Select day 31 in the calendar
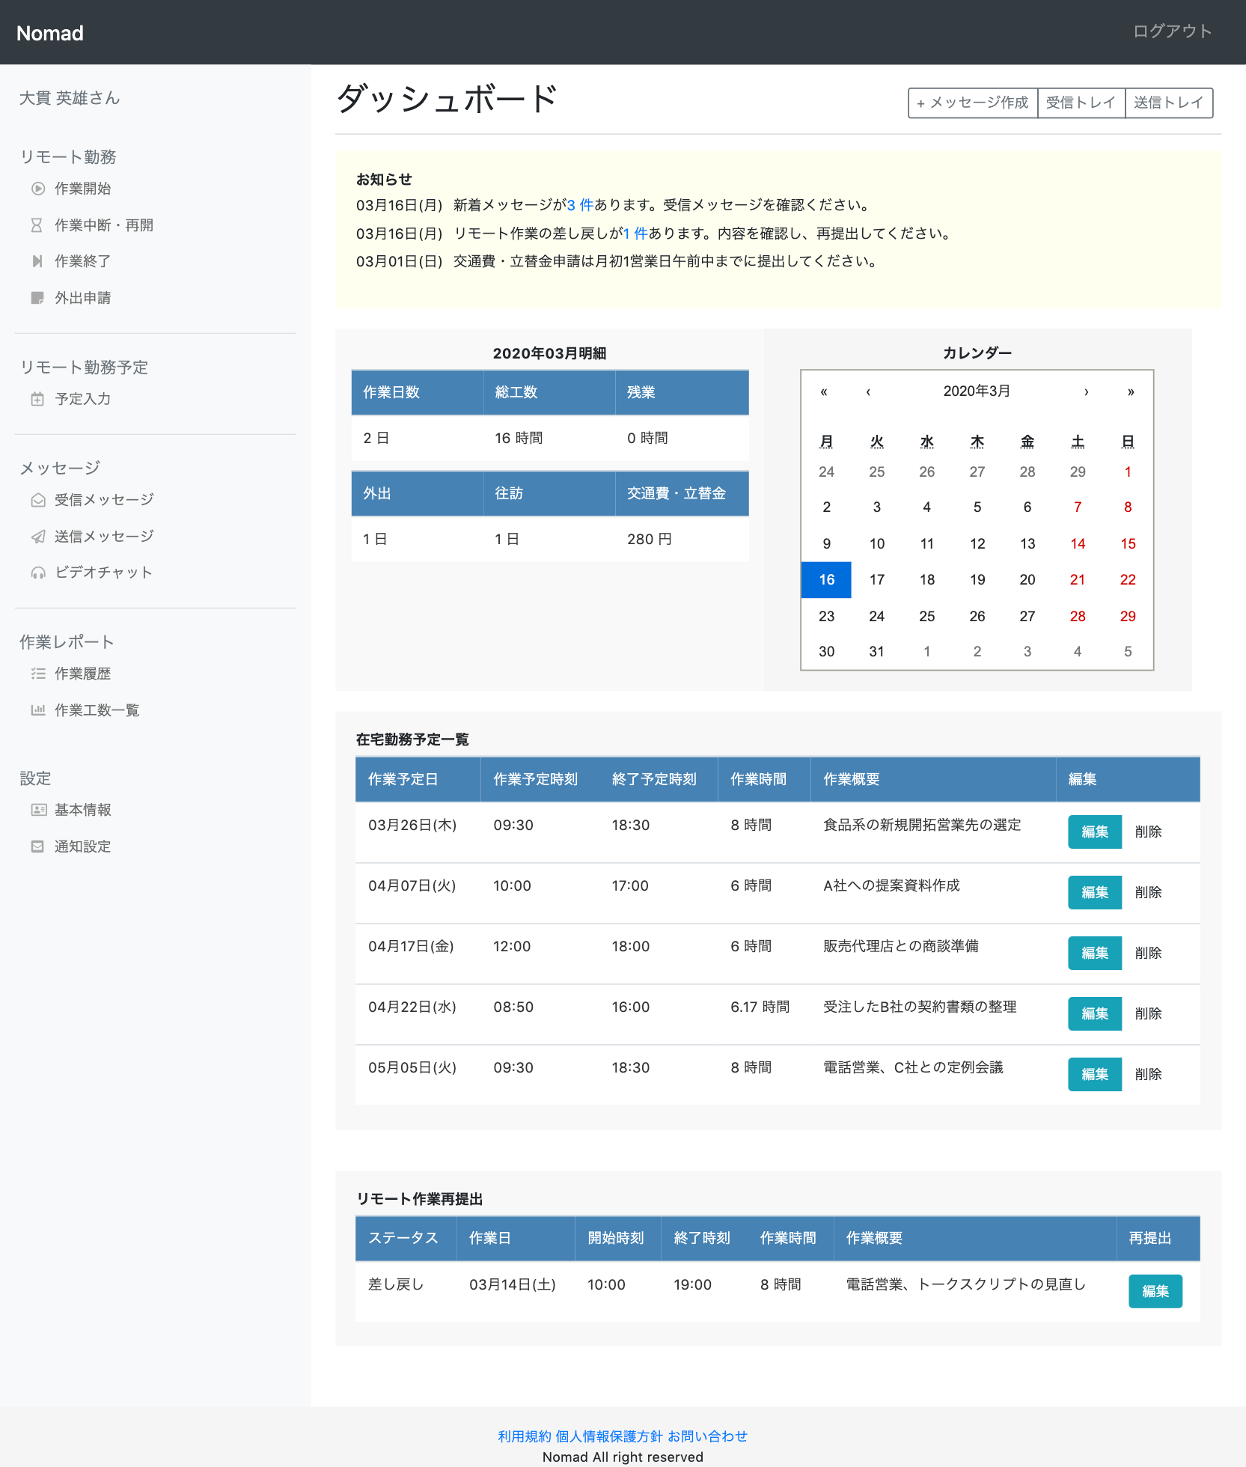This screenshot has width=1246, height=1467. click(x=876, y=652)
